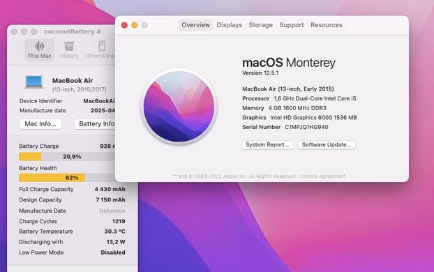434x272 pixels.
Task: Click Mac Info button
Action: click(40, 124)
